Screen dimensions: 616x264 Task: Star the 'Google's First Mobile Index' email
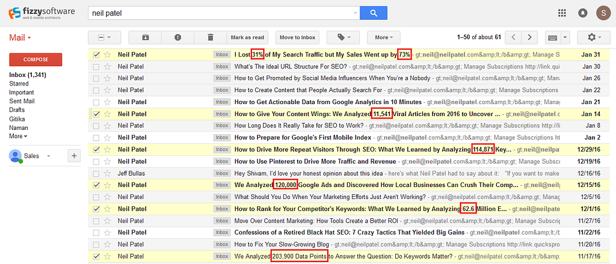pyautogui.click(x=107, y=138)
